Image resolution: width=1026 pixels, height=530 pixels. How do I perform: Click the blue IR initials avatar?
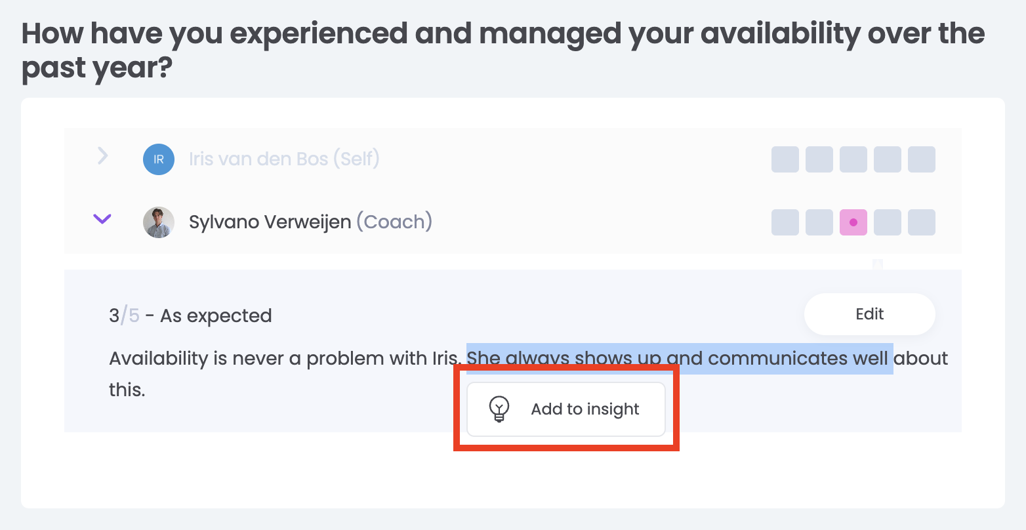[159, 159]
